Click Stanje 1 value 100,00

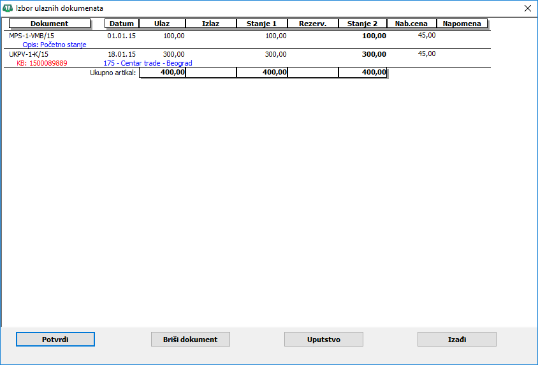[x=276, y=36]
